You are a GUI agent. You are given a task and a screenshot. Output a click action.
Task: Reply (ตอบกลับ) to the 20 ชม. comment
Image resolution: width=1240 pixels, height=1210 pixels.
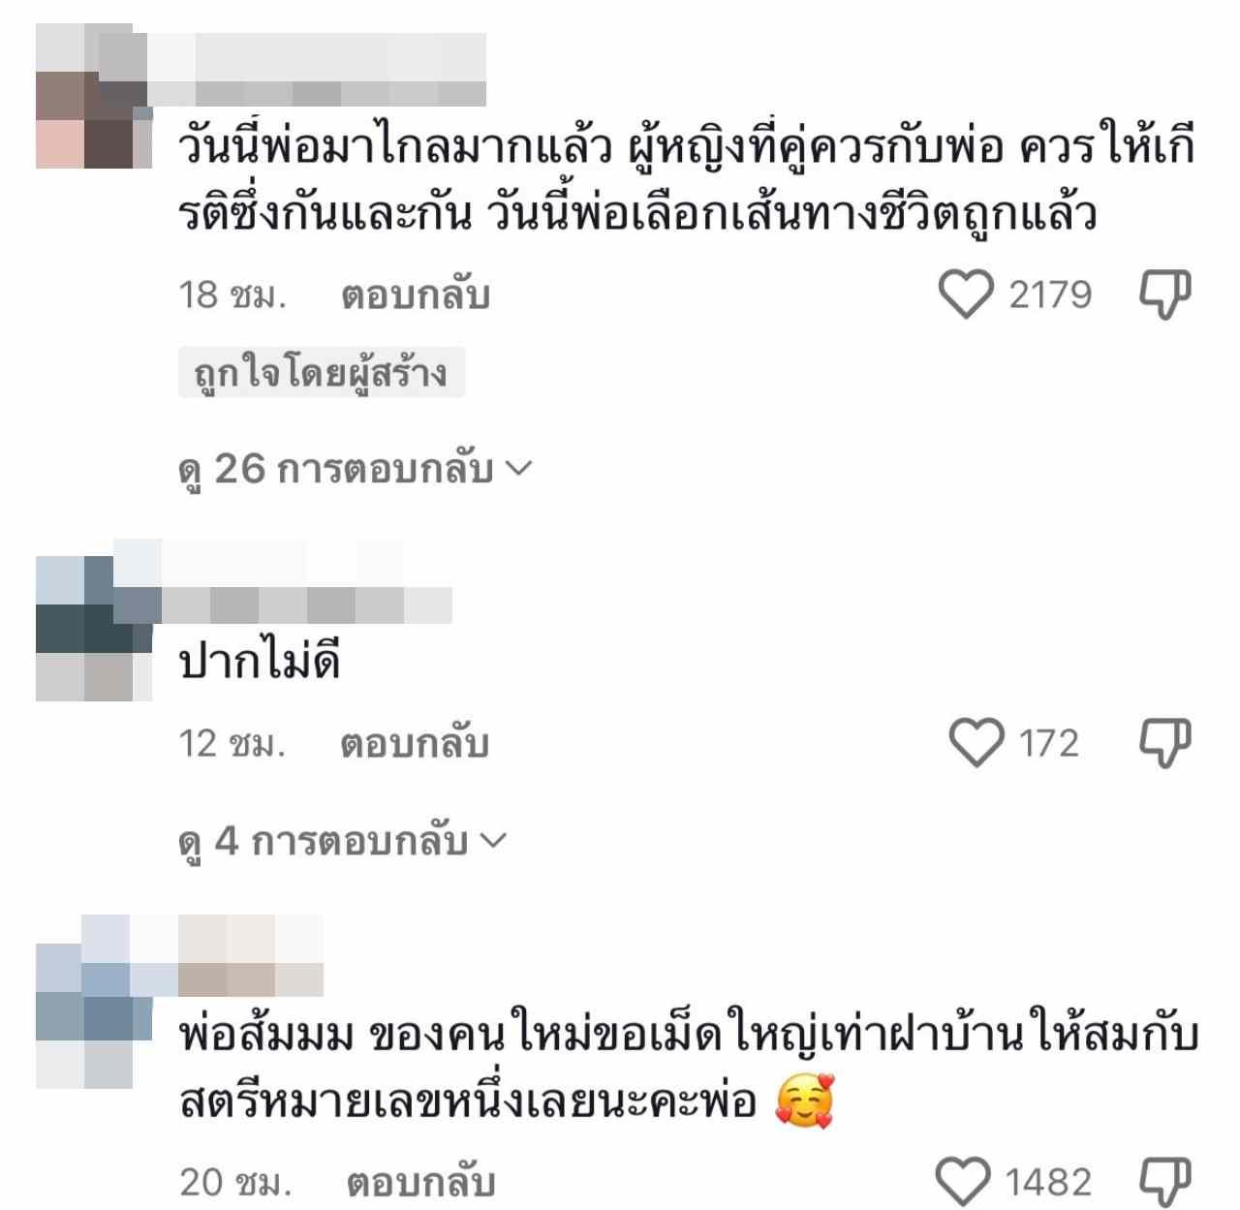[420, 1183]
